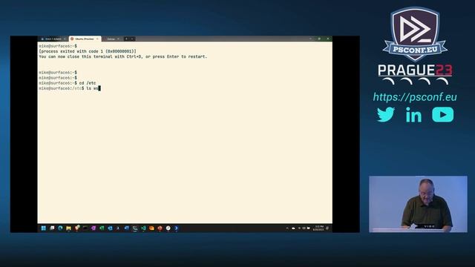Open the active terminal taskbar icon
Screen dimensions: 475x267
tap(135, 228)
